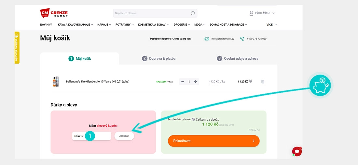Click the orange Pokračovat button

pos(214,141)
